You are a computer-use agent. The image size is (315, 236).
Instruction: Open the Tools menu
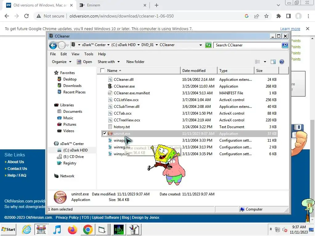click(89, 54)
